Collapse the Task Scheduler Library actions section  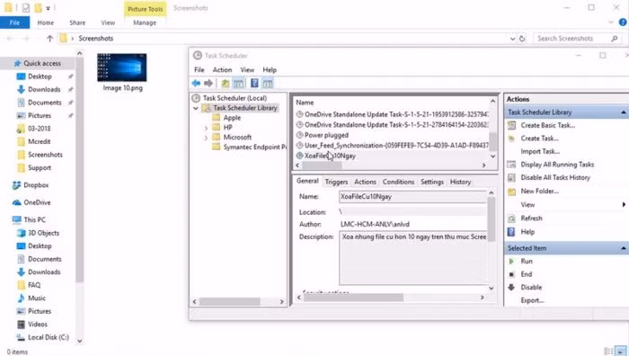tap(624, 112)
